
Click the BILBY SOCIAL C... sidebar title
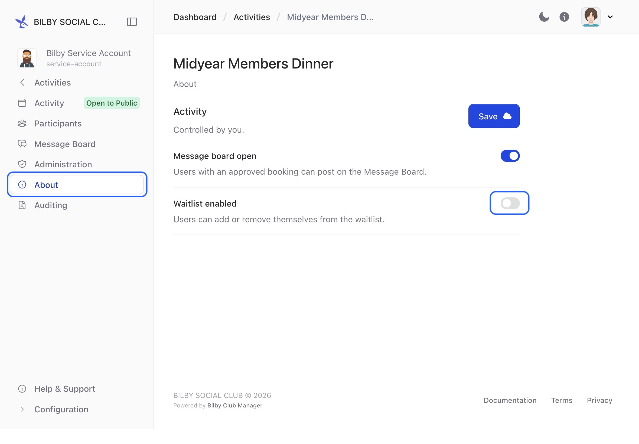pyautogui.click(x=70, y=22)
